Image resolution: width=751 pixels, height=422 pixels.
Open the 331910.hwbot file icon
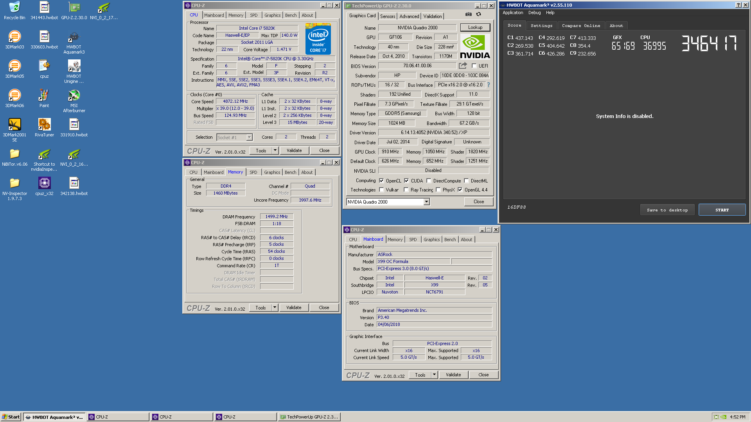pos(74,128)
